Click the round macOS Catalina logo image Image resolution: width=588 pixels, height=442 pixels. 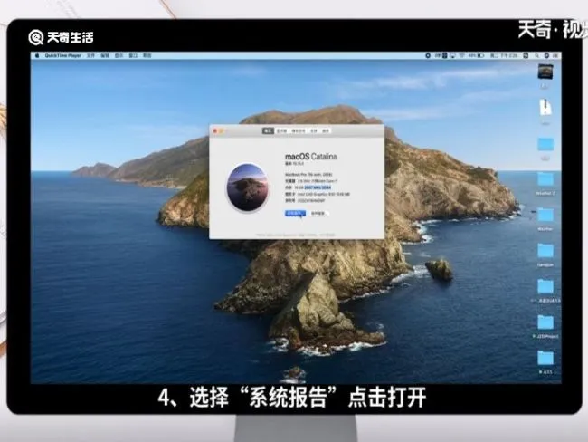click(x=248, y=187)
